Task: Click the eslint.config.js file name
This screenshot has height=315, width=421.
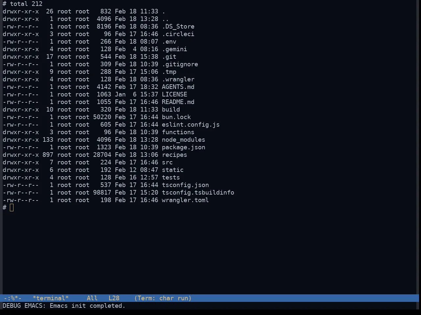Action: [191, 125]
